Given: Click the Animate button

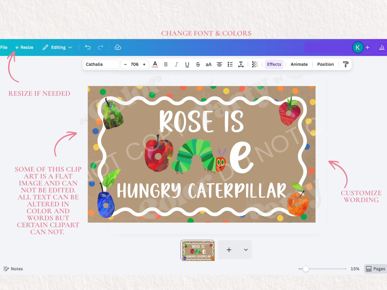Looking at the screenshot, I should click(x=299, y=64).
